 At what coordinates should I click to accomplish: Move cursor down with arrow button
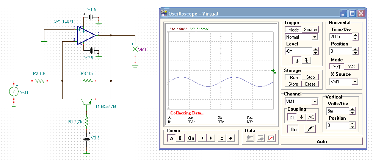(230, 138)
